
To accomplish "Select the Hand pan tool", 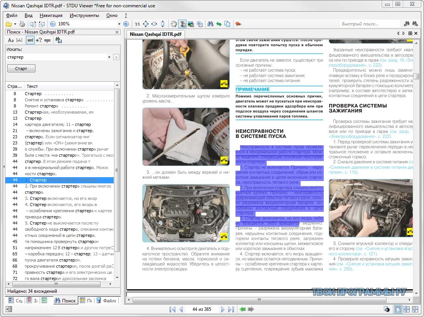I will [173, 24].
